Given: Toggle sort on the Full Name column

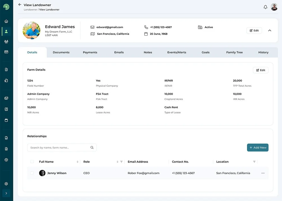Looking at the screenshot, I should point(77,162).
